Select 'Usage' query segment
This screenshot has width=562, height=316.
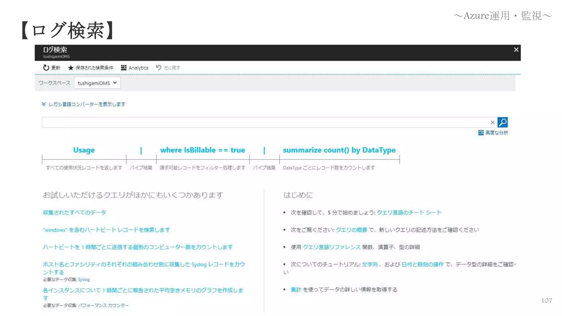(x=84, y=150)
